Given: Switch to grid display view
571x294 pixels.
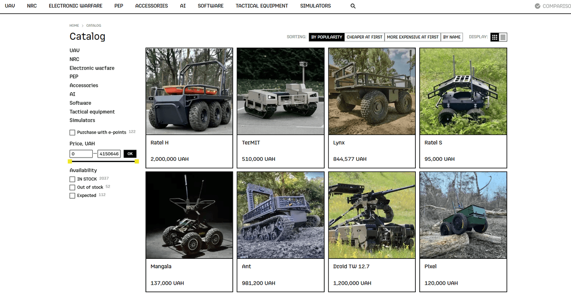Looking at the screenshot, I should [x=495, y=37].
